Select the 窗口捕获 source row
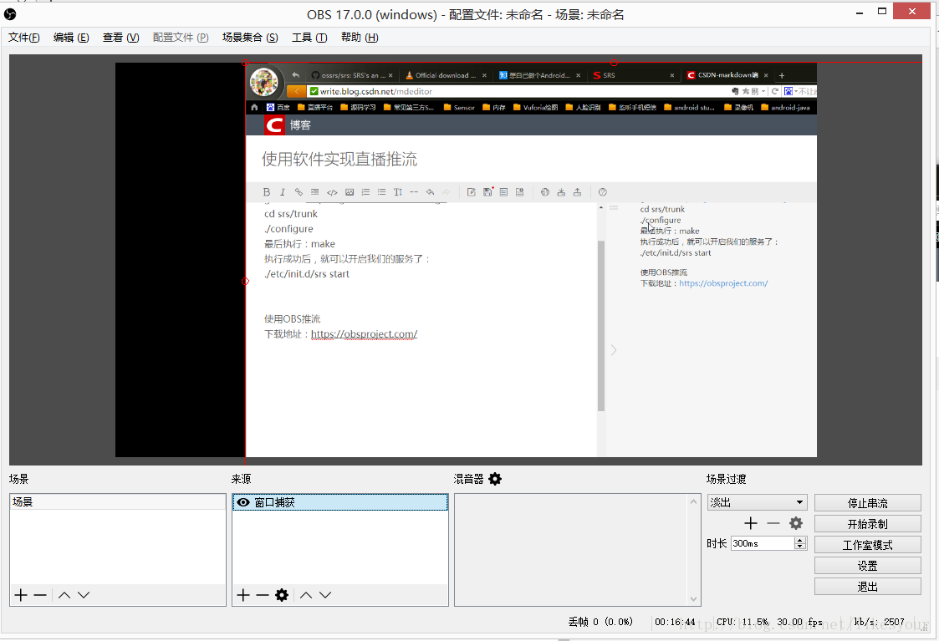The image size is (939, 641). point(340,502)
